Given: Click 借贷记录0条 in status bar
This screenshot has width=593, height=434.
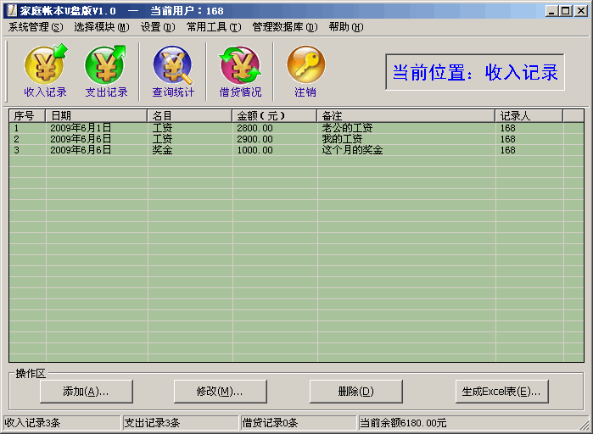Looking at the screenshot, I should pyautogui.click(x=299, y=423).
